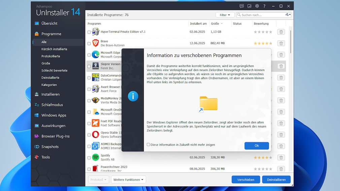Open the help question mark icon
The image size is (340, 191).
(x=265, y=6)
